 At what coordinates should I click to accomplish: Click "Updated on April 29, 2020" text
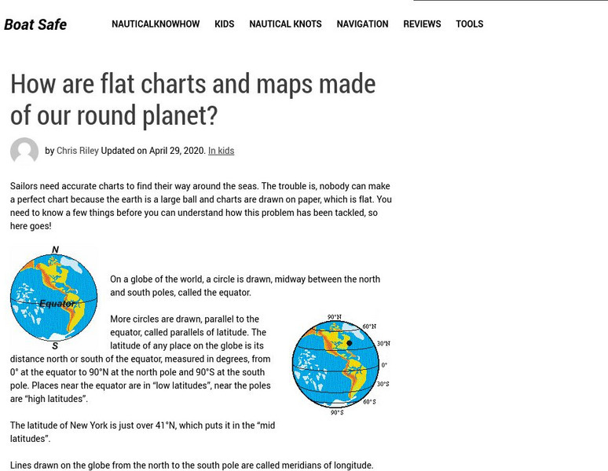tap(153, 151)
